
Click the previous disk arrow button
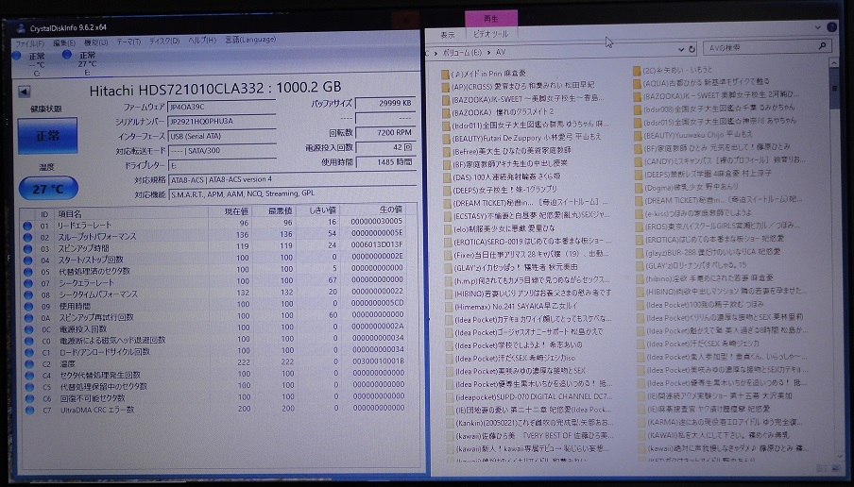coord(24,92)
